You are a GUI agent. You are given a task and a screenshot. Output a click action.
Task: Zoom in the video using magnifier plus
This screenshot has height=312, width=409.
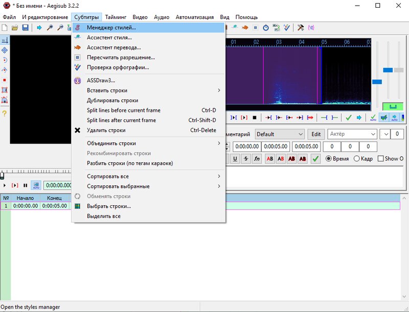click(50, 28)
